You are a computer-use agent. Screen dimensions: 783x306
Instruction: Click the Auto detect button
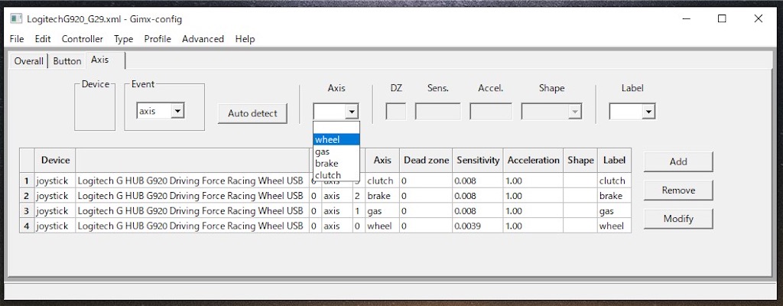click(252, 113)
